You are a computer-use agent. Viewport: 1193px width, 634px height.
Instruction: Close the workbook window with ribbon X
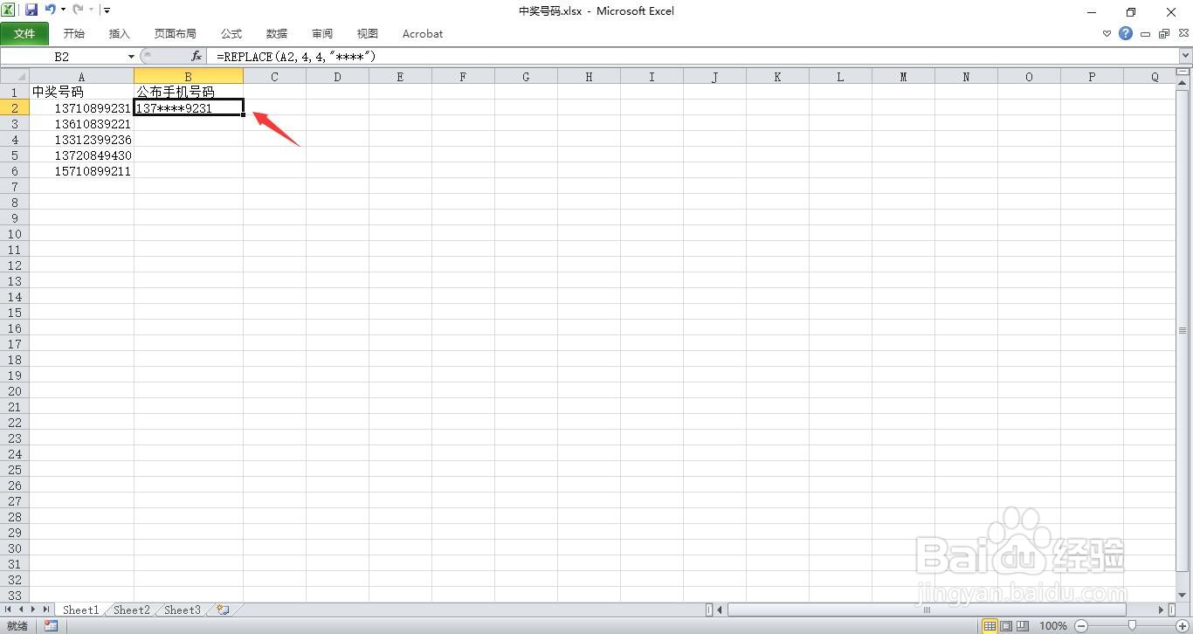point(1182,34)
